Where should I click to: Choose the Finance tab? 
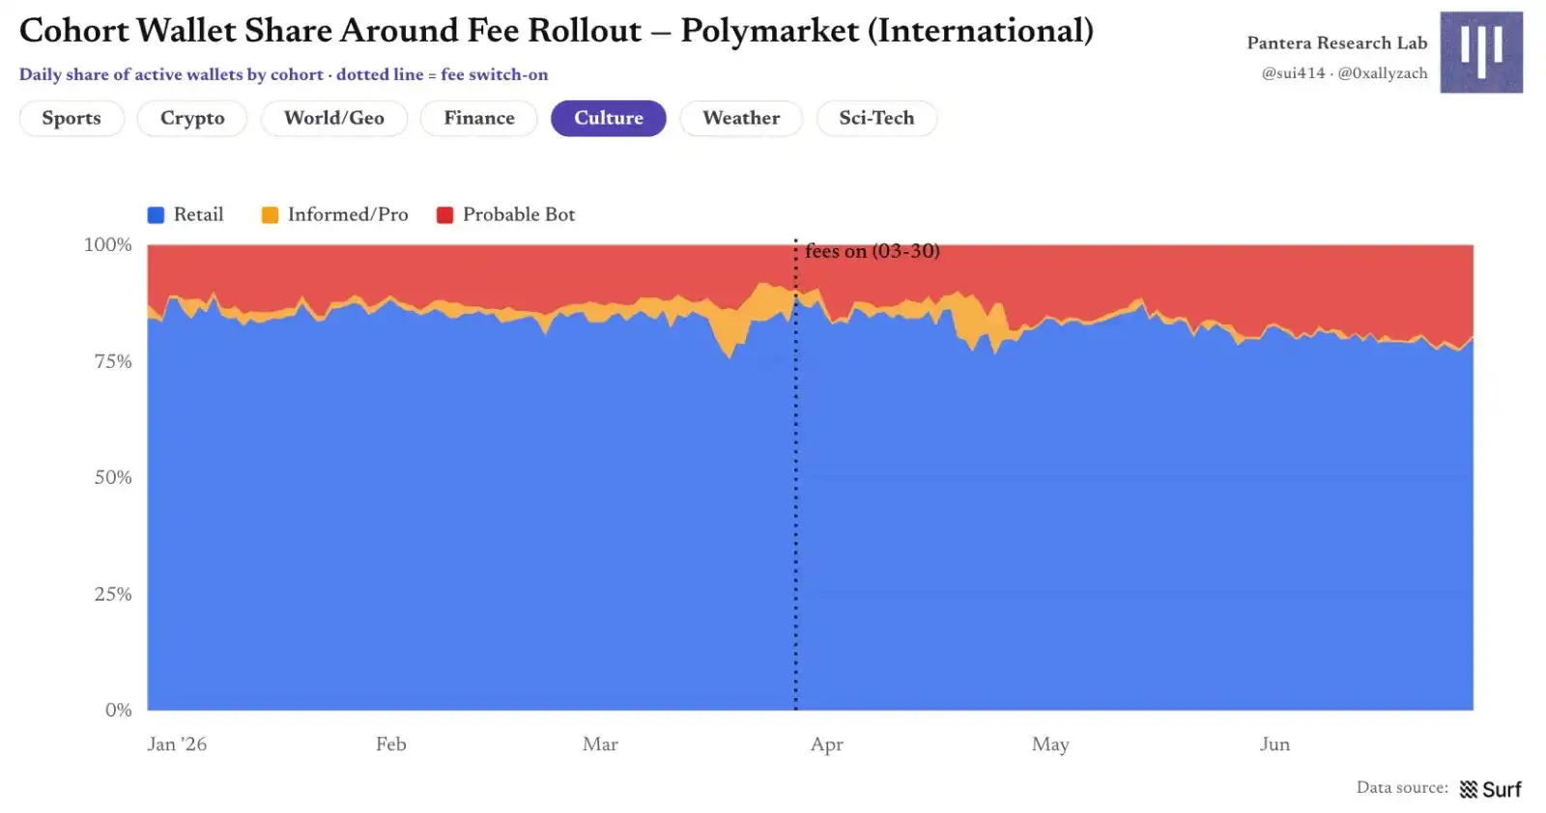[x=479, y=118]
